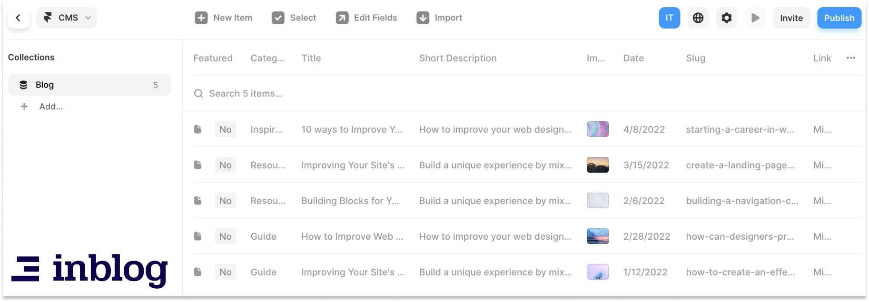The image size is (869, 302).
Task: Click the blue Publish button
Action: pos(839,18)
